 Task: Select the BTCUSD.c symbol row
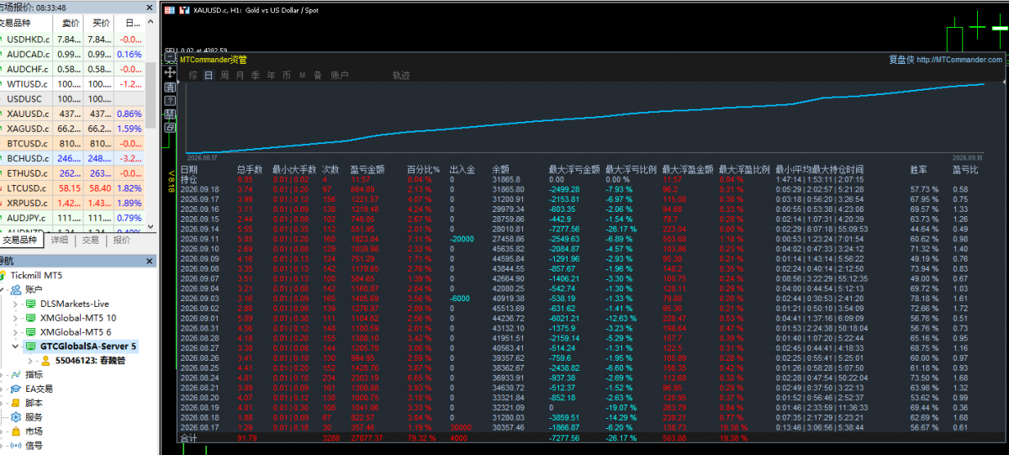point(71,144)
